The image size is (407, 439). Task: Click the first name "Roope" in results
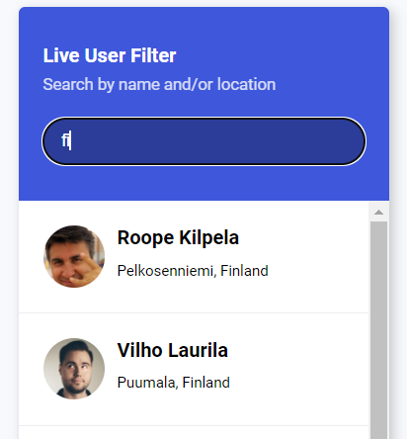(145, 238)
